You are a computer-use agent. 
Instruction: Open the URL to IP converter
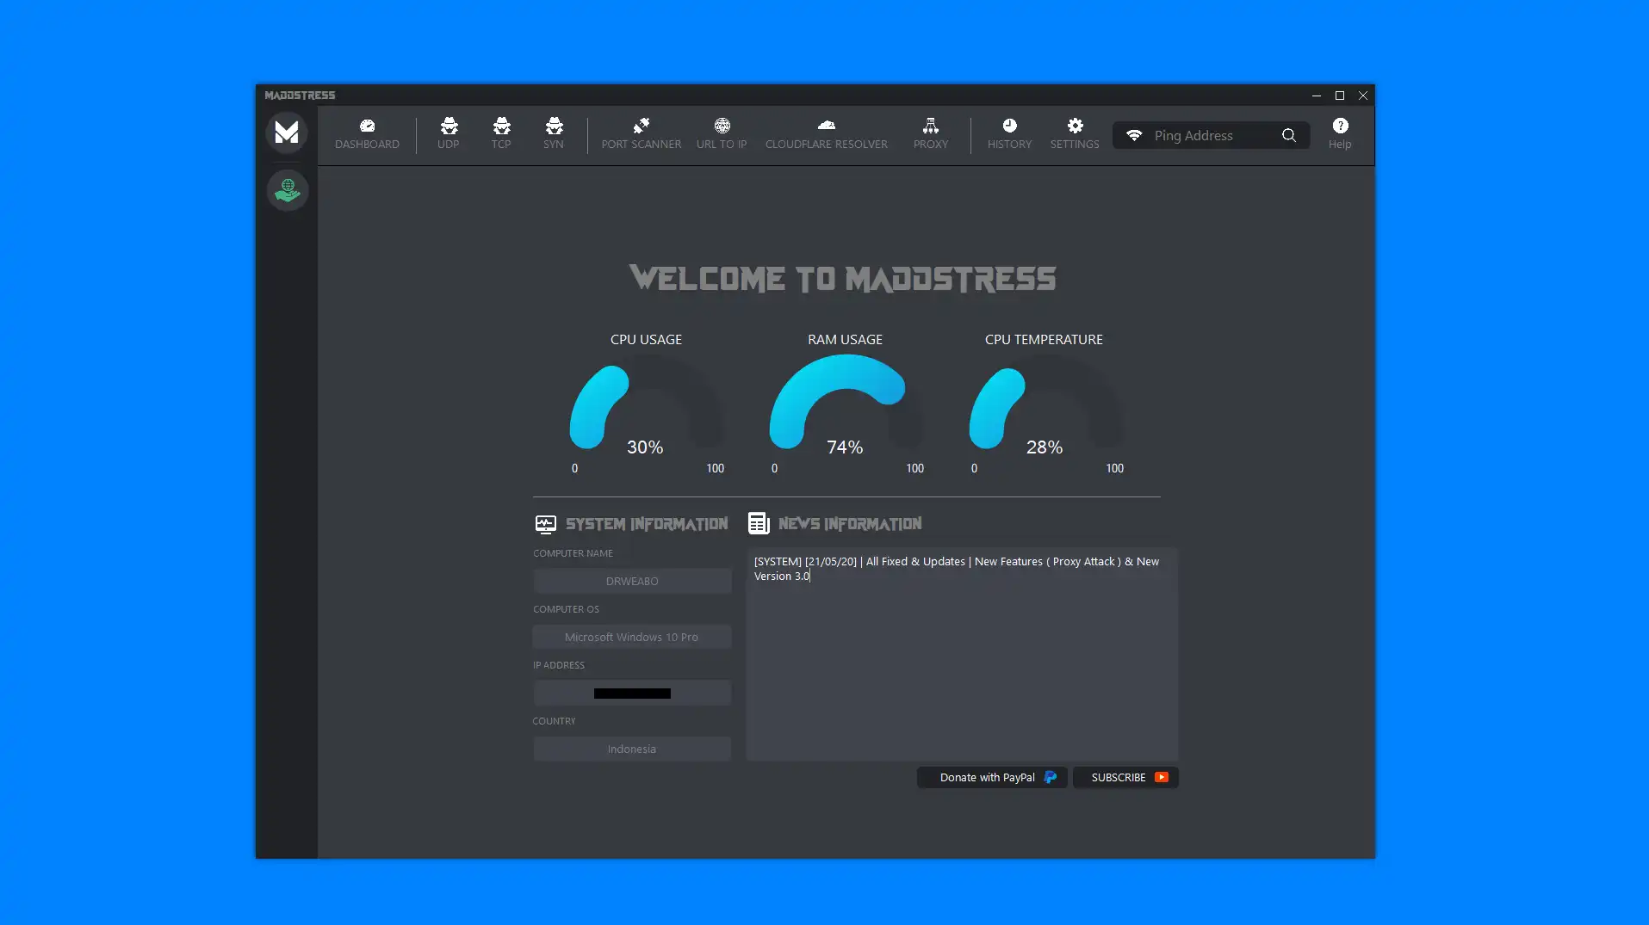[722, 134]
